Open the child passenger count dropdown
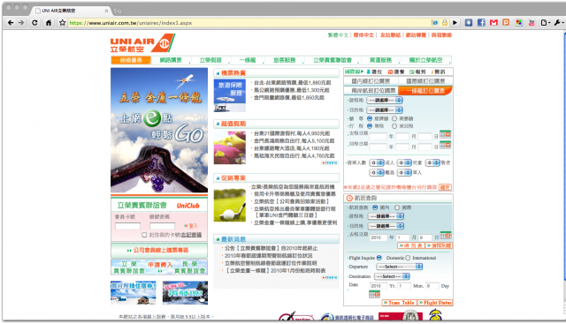This screenshot has width=566, height=324. [x=404, y=163]
